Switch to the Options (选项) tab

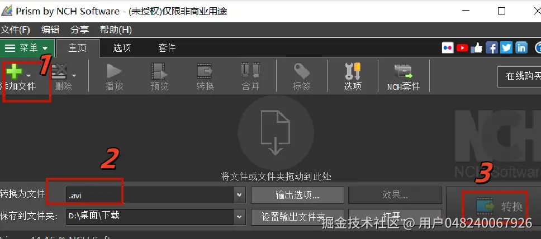pos(122,48)
